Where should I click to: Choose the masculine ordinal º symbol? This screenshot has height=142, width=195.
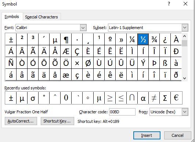coord(110,39)
